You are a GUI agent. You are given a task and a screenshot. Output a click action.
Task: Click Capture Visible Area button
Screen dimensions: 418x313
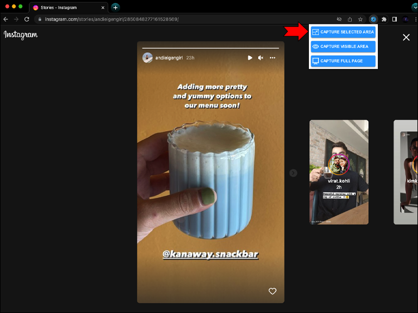click(x=343, y=46)
